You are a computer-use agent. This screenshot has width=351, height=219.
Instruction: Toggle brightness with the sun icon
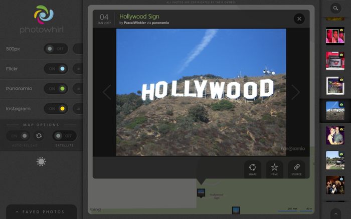point(41,161)
